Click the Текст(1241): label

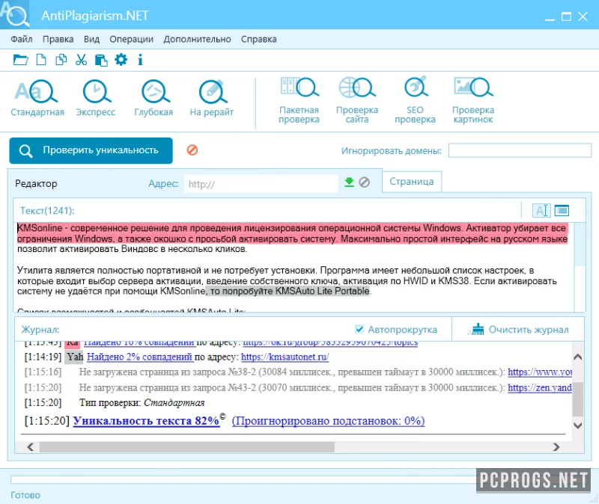(47, 211)
